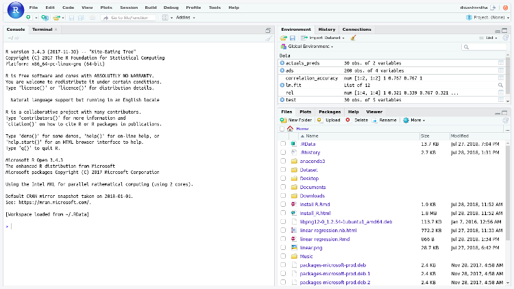Clear workspace objects with the broom icon

(353, 38)
